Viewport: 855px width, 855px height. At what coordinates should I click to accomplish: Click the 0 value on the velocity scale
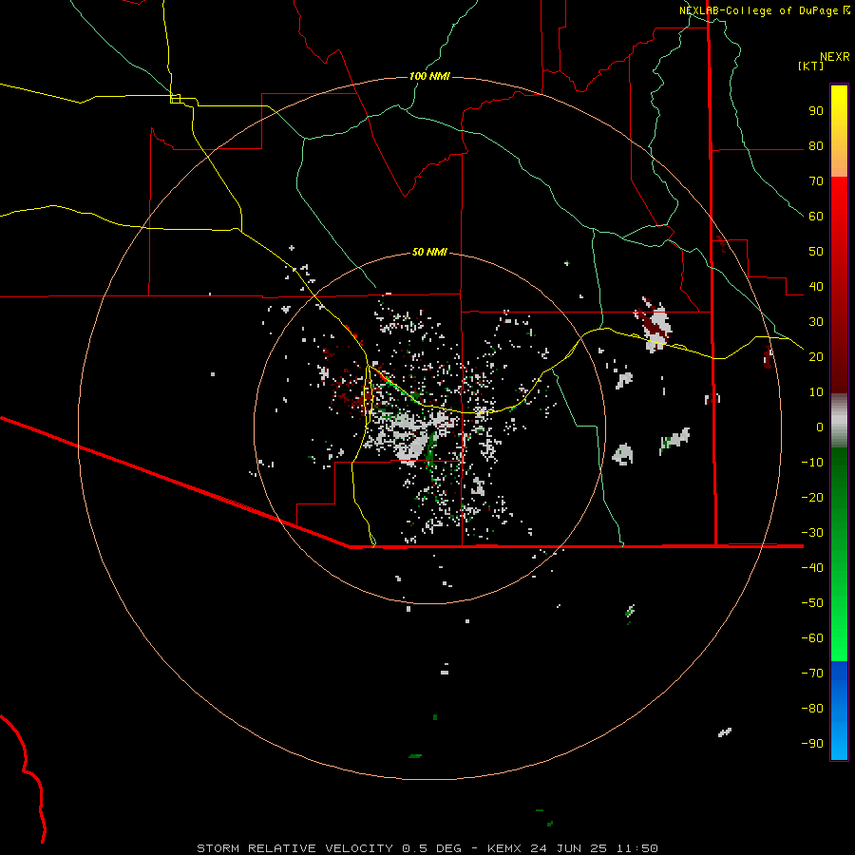(820, 427)
